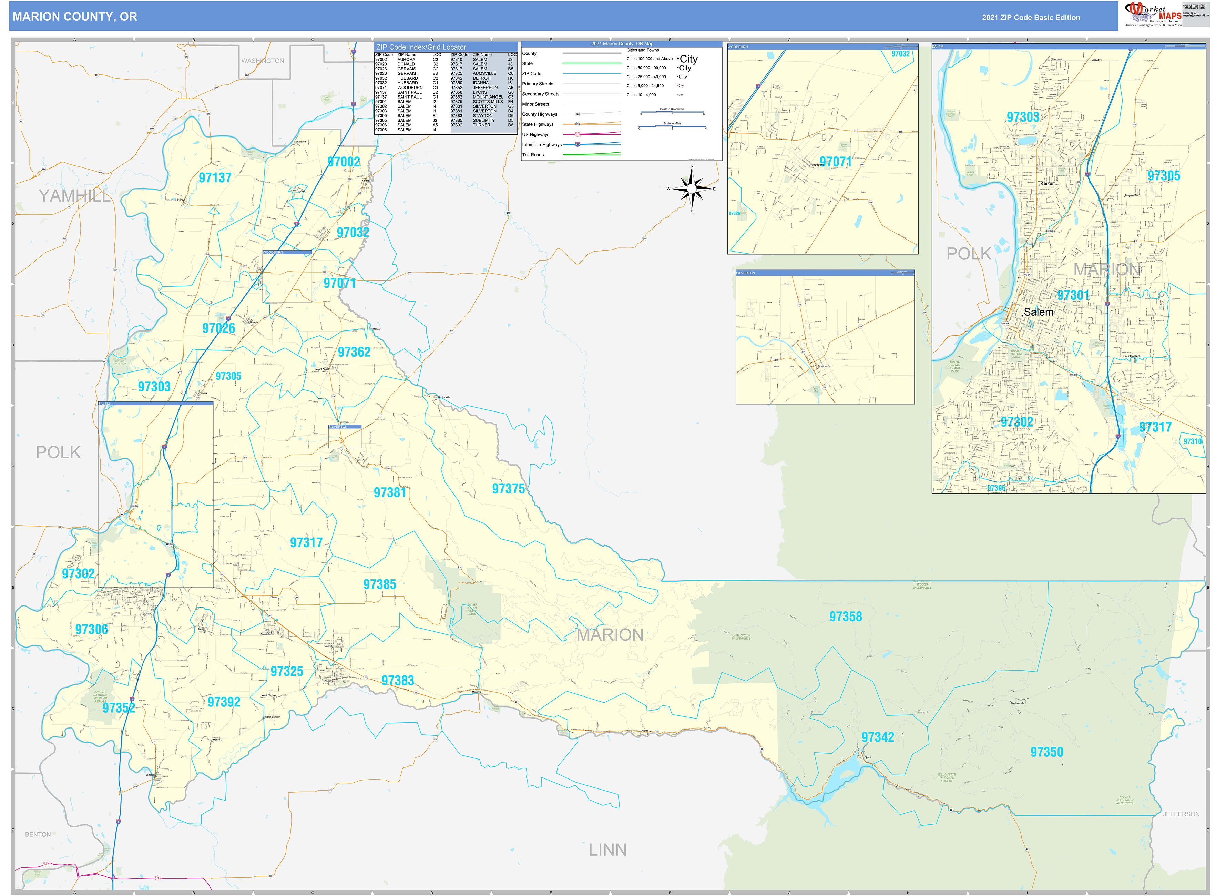This screenshot has height=896, width=1216.
Task: Click 97301 in the Salem inset
Action: click(x=1073, y=295)
